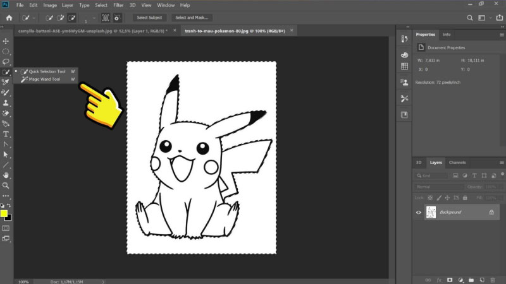Reset default foreground and background colors
506x284 pixels.
(3, 206)
